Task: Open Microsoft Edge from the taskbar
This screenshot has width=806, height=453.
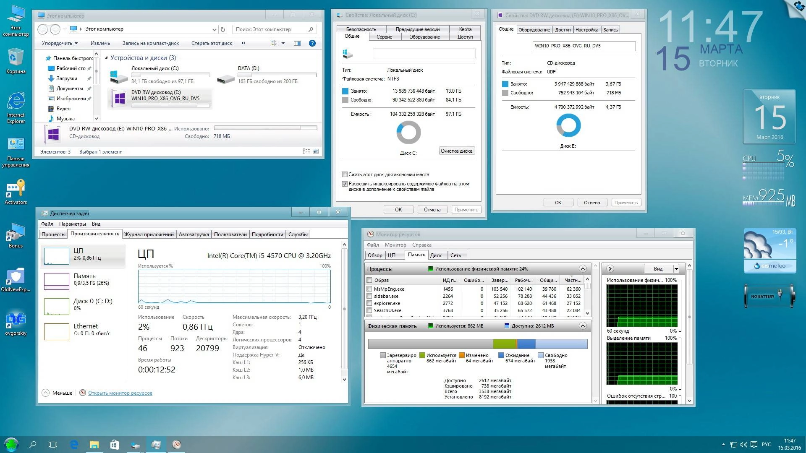Action: tap(74, 444)
